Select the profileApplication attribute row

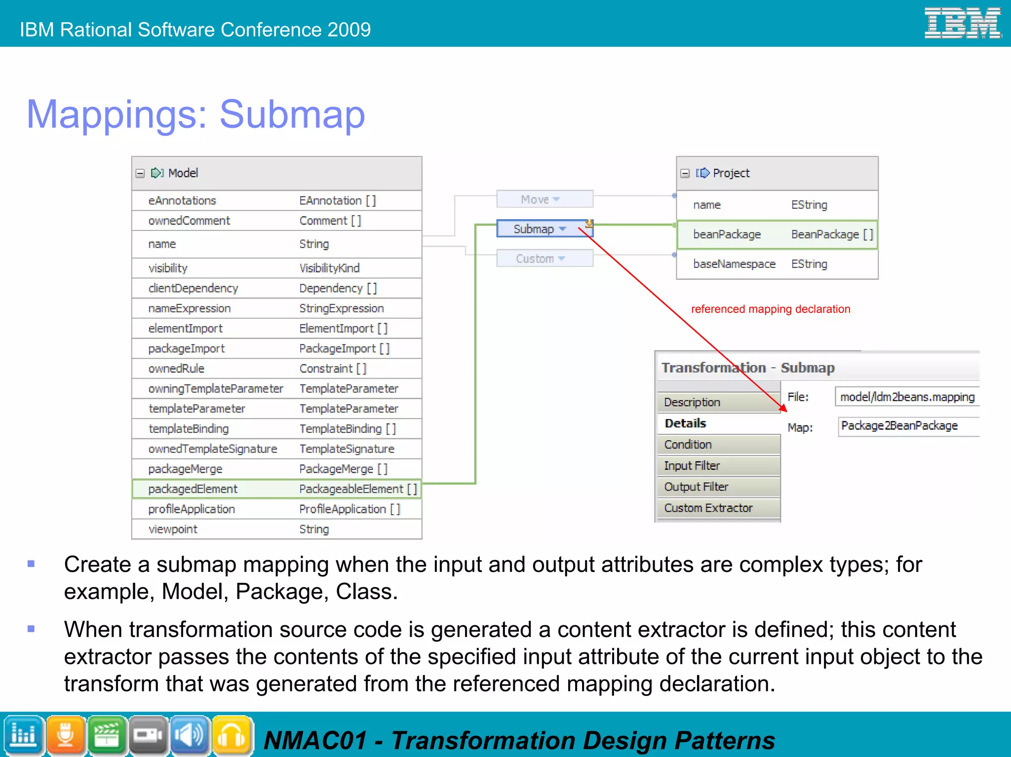pyautogui.click(x=277, y=509)
